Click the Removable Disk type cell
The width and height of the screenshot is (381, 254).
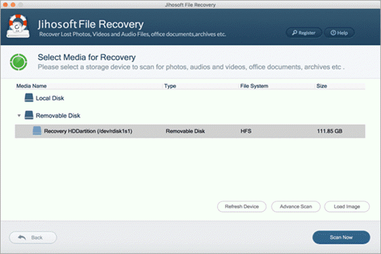[x=185, y=131]
